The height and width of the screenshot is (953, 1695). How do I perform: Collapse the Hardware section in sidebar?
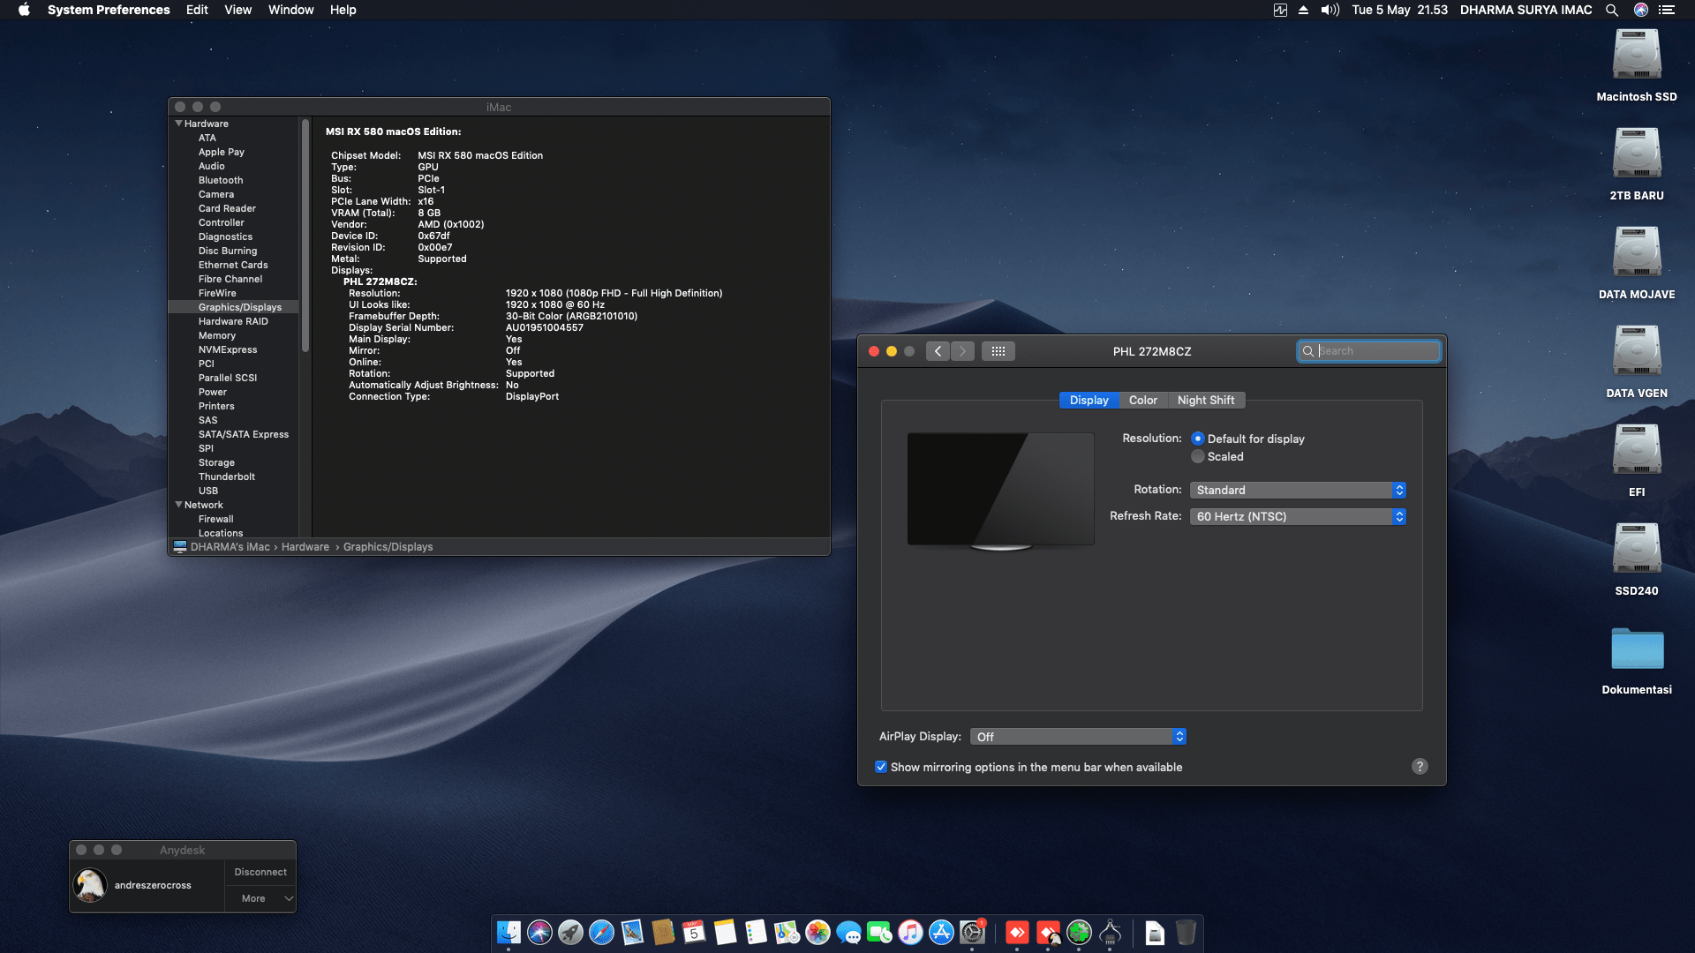(178, 124)
